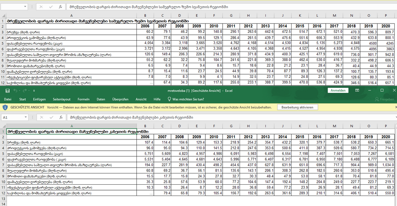This screenshot has width=397, height=206.
Task: Click the fx insert function icon in lower window
Action: (x=60, y=117)
